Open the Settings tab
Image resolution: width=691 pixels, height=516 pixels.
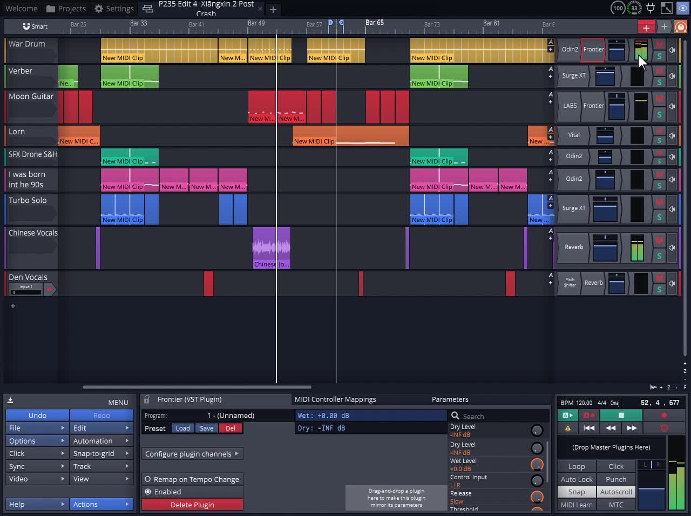(x=114, y=9)
